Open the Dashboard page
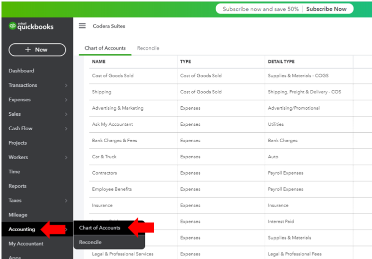Viewport: 372px width, 259px height. [21, 71]
